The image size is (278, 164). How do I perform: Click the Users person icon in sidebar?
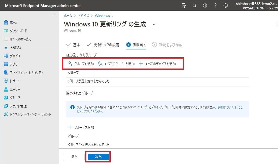coord(6,89)
